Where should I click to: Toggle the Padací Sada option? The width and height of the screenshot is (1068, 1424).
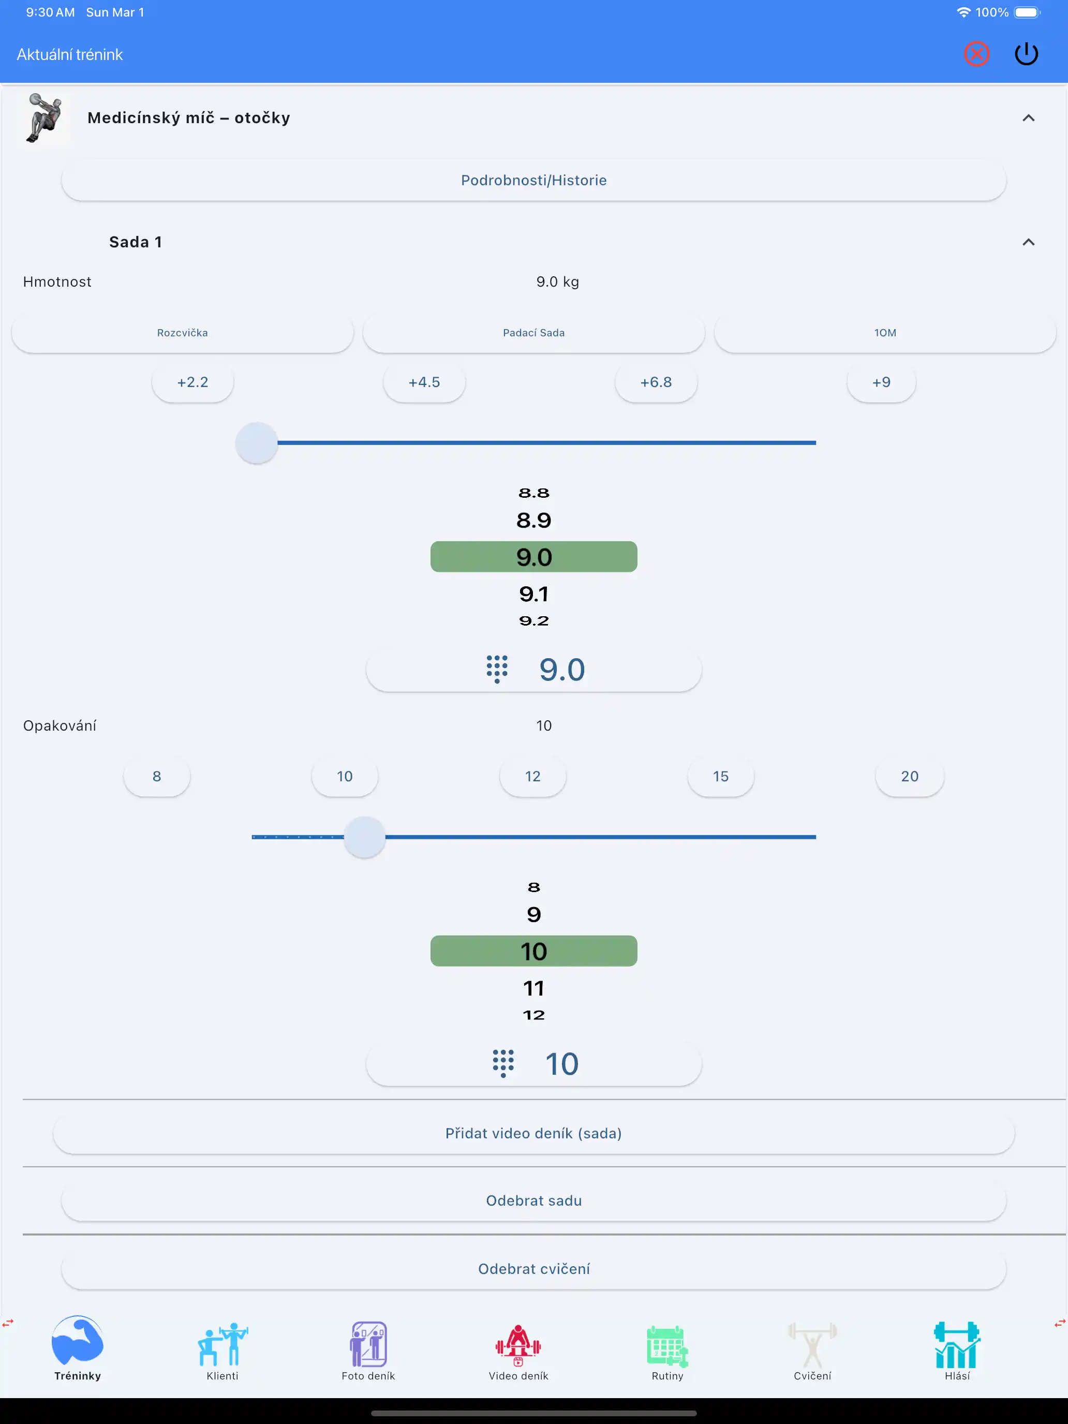[533, 333]
